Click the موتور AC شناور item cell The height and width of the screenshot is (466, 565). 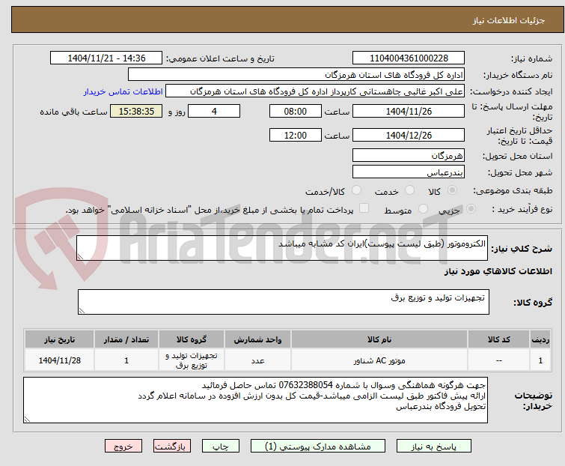coord(379,360)
